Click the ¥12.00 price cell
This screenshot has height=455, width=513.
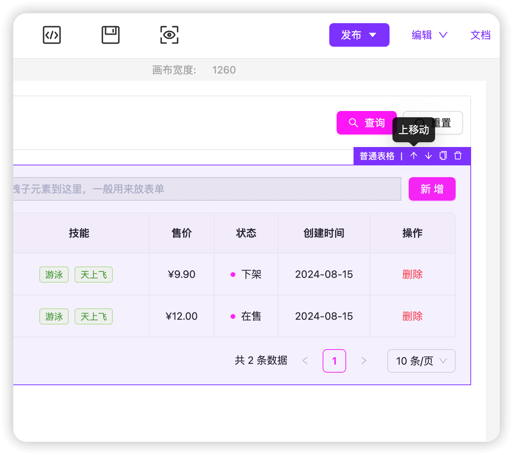182,316
